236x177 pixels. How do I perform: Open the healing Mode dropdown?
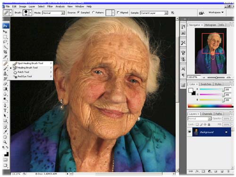click(x=53, y=13)
